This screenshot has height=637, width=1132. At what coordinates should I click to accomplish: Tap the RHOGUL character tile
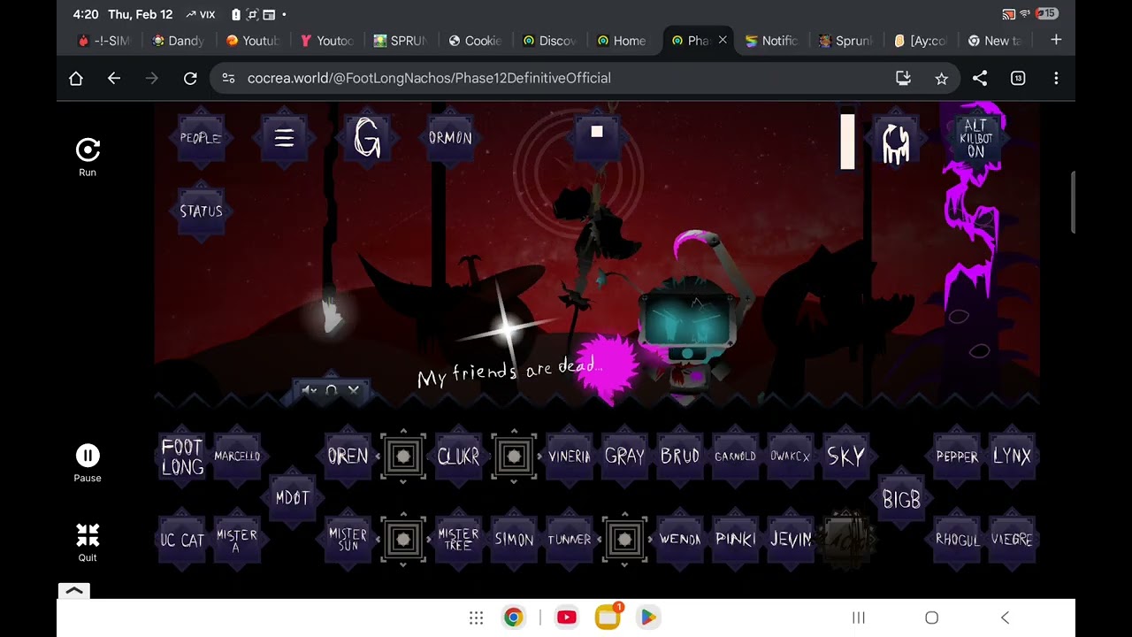click(x=957, y=540)
